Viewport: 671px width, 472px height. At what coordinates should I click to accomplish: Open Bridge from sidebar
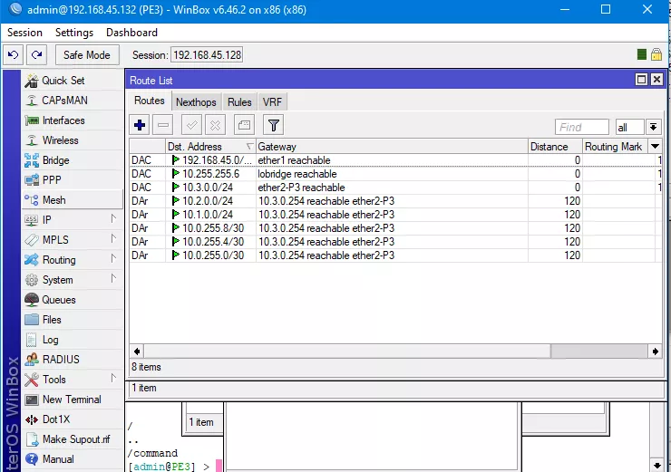(72, 160)
